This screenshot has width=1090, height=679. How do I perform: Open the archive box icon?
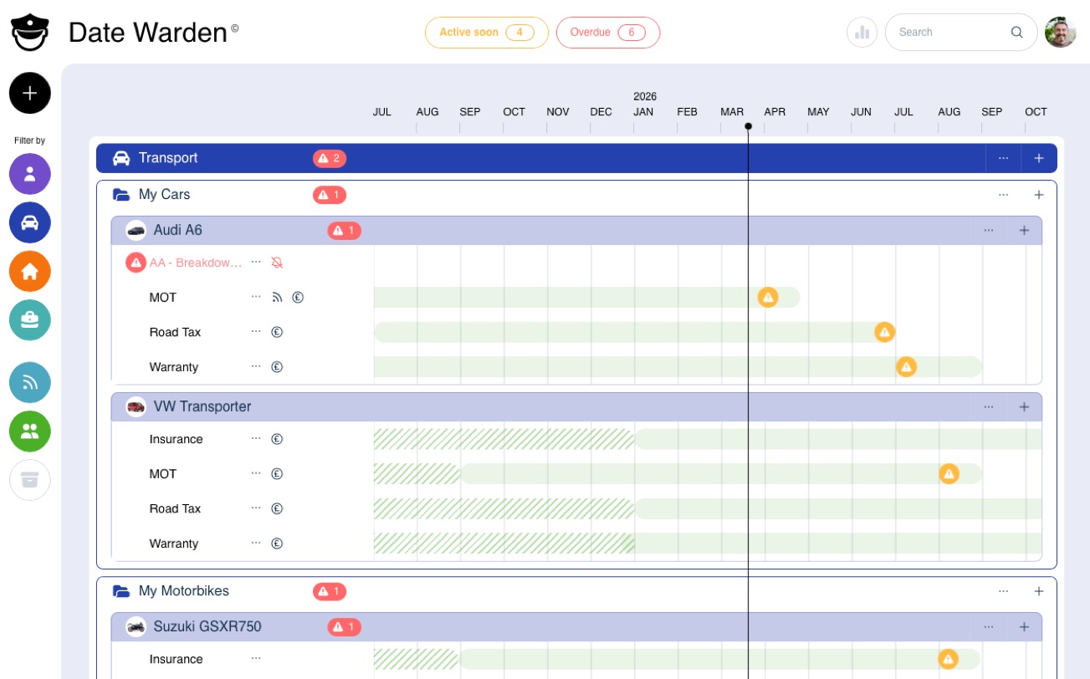[30, 480]
